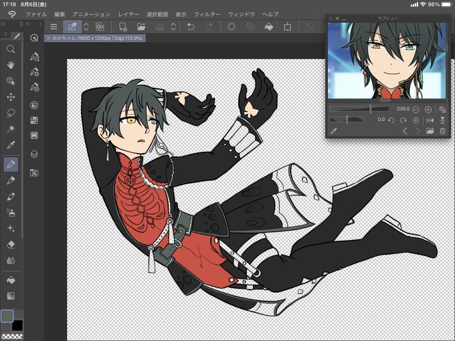Viewport: 455px width, 341px height.
Task: Rotate Sub View image left
Action: click(x=391, y=120)
